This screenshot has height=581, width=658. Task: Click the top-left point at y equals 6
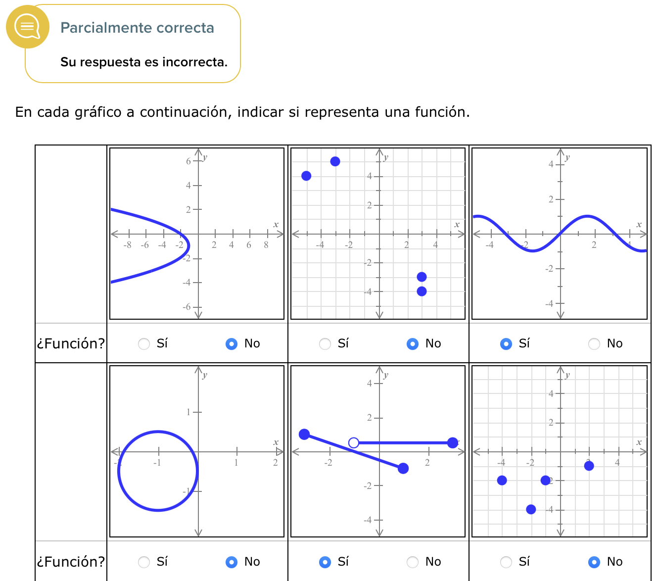pos(335,161)
